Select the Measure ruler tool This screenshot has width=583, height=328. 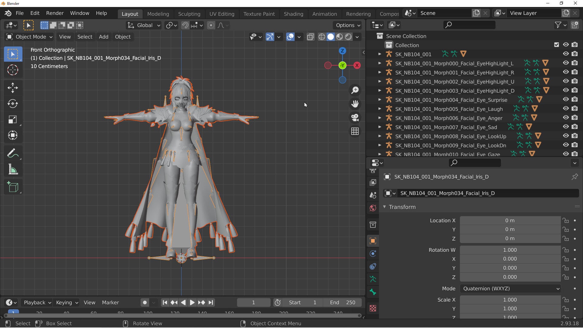tap(13, 169)
